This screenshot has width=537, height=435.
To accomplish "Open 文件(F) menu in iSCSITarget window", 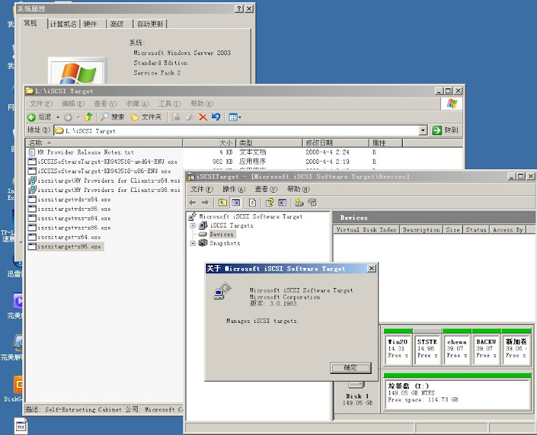I will tap(201, 189).
